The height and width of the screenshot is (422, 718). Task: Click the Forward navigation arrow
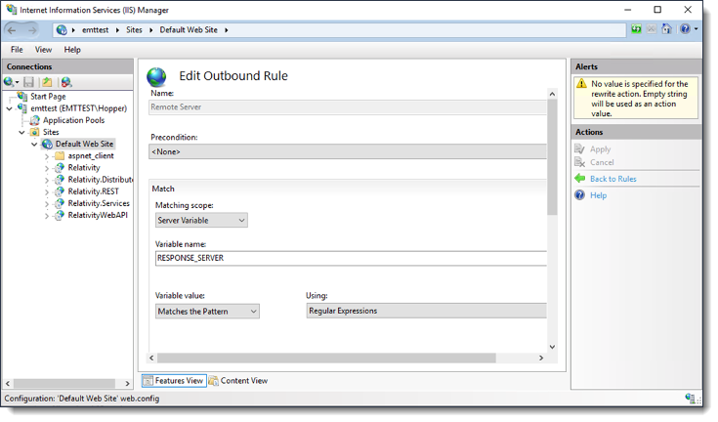tap(32, 30)
